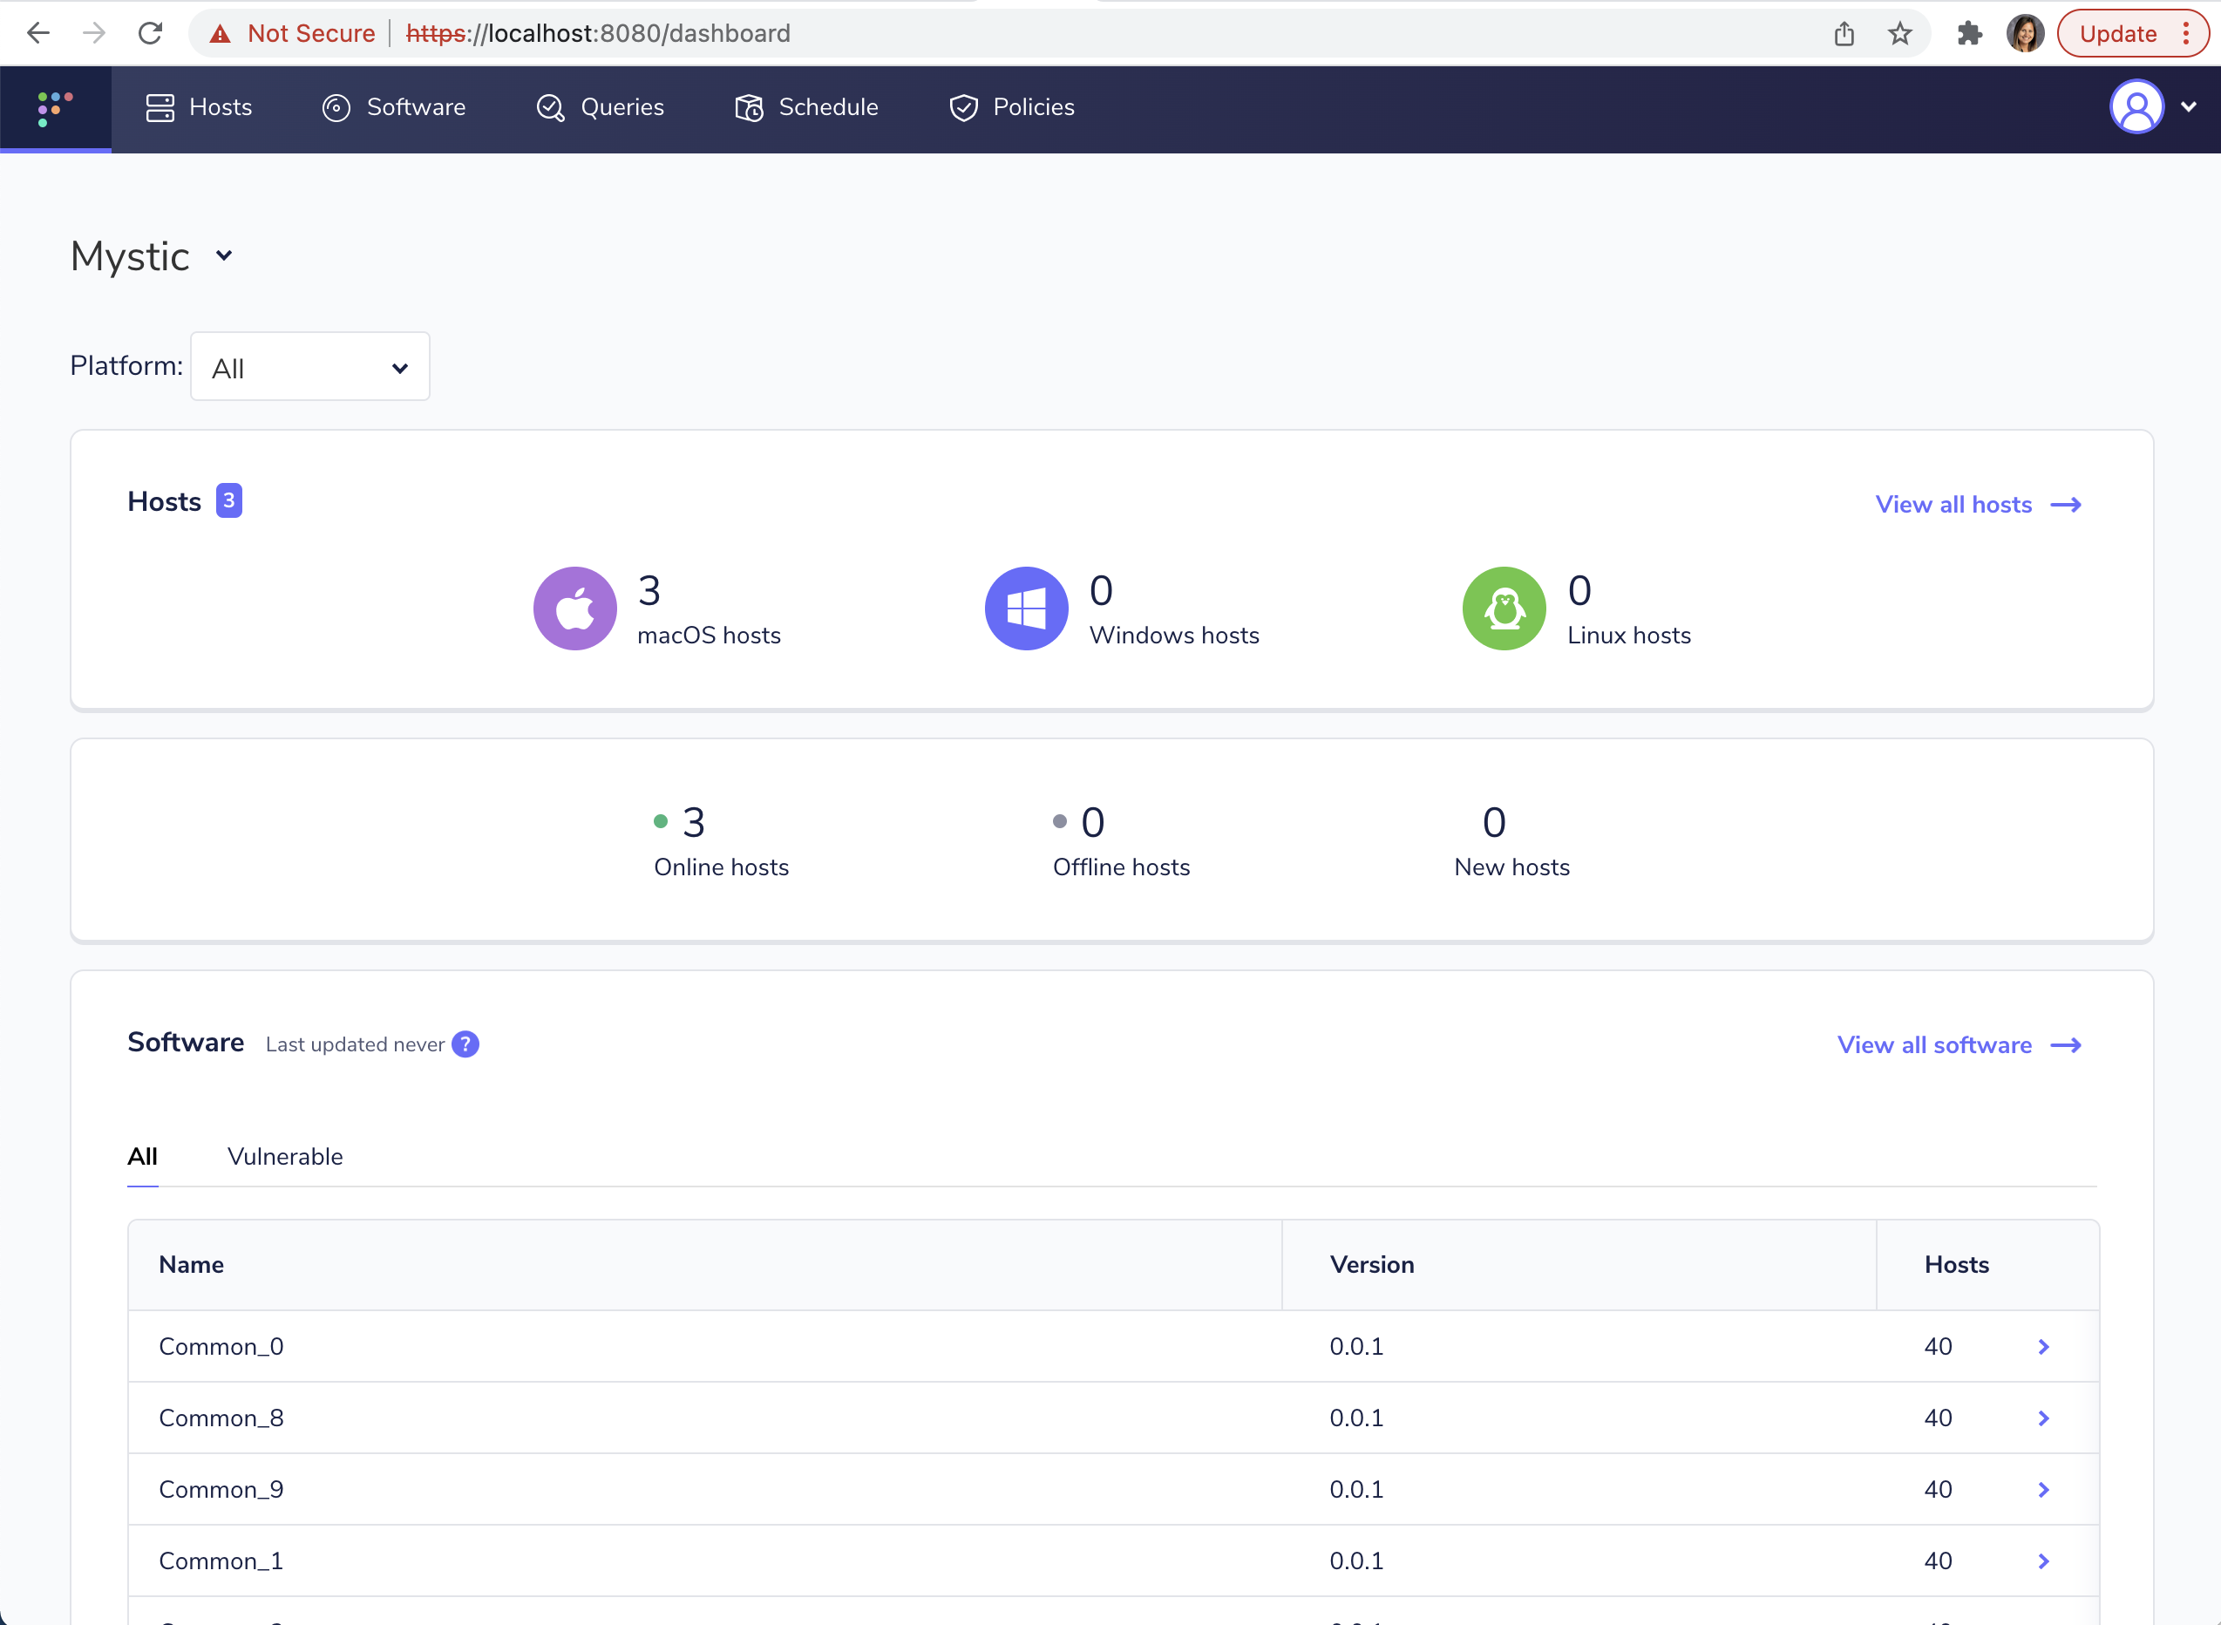2221x1625 pixels.
Task: Click the browser forward arrow
Action: click(93, 33)
